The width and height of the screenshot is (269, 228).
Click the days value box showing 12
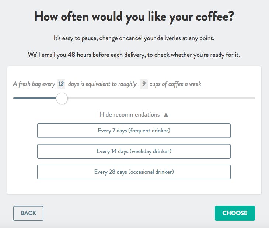[x=61, y=84]
